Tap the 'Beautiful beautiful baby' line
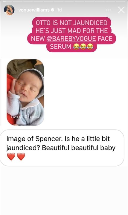The width and height of the screenshot is (128, 215). click(x=79, y=148)
